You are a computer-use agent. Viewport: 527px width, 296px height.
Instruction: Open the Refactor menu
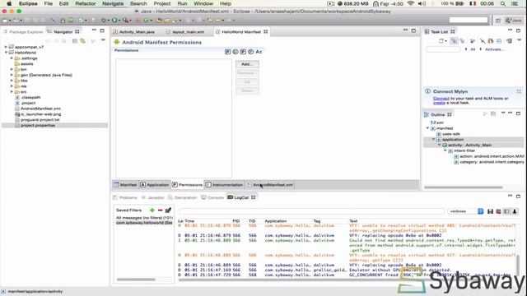(x=86, y=3)
